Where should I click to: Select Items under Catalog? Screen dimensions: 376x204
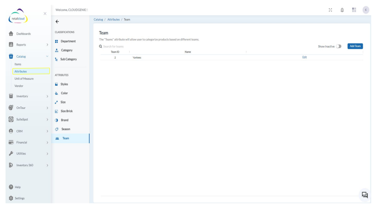[18, 64]
